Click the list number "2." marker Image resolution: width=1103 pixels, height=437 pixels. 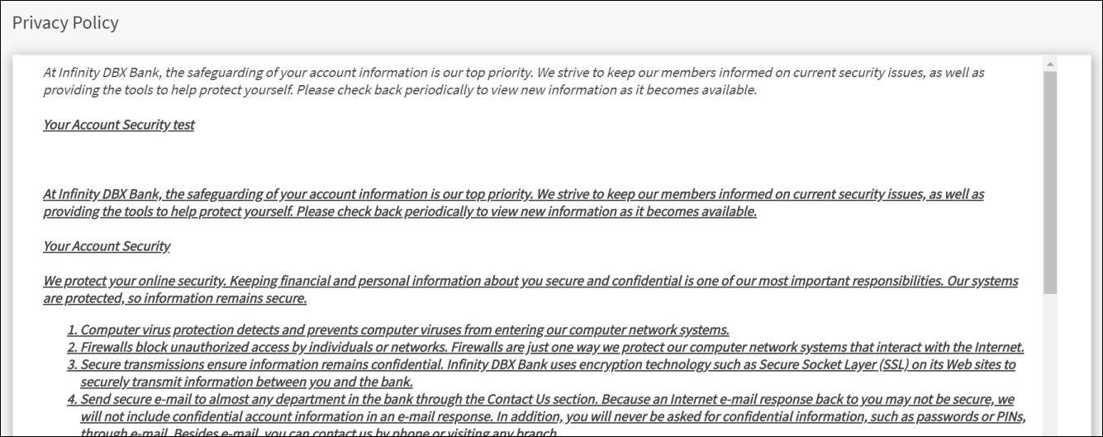(72, 347)
